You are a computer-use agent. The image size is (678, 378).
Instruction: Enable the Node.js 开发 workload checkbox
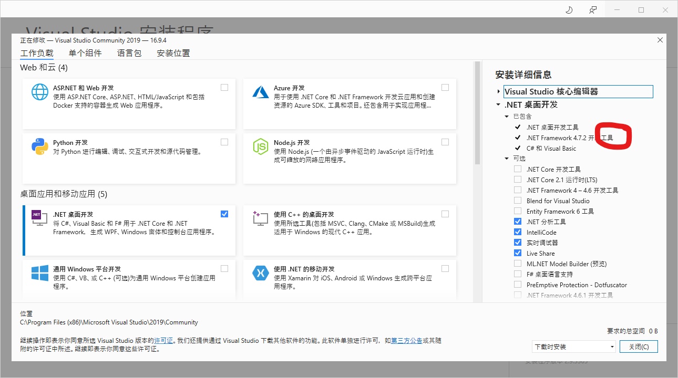(445, 142)
